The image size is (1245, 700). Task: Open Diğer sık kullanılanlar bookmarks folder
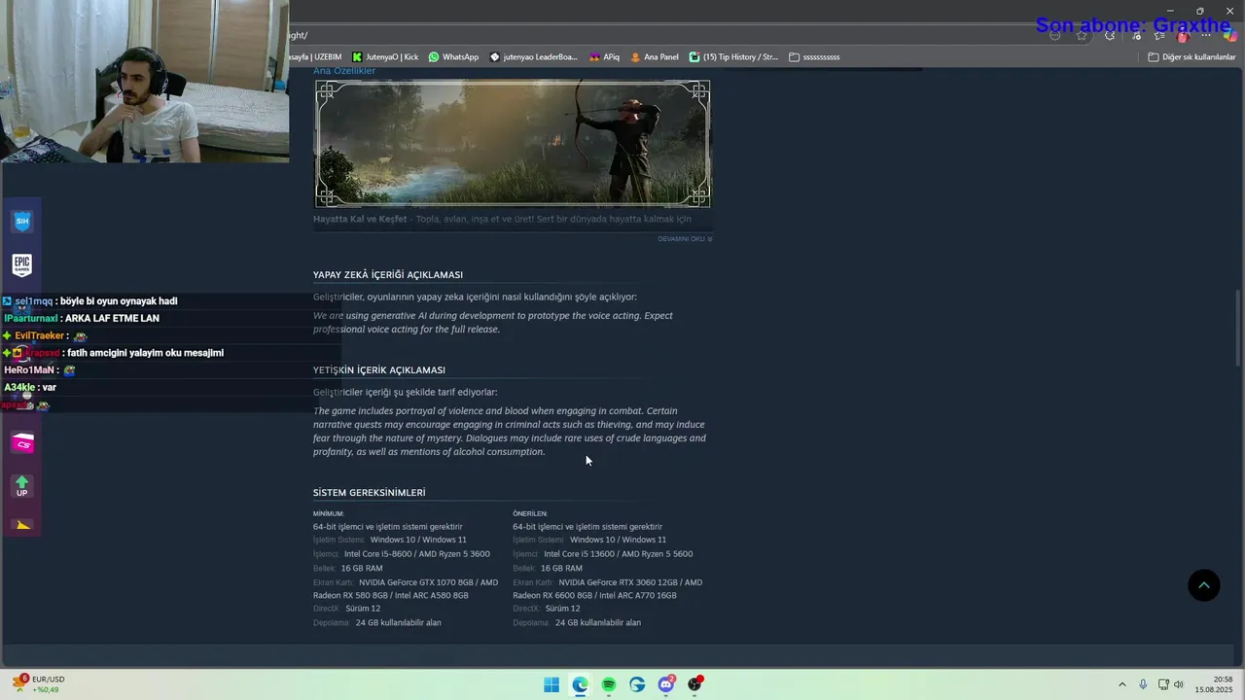pos(1192,57)
